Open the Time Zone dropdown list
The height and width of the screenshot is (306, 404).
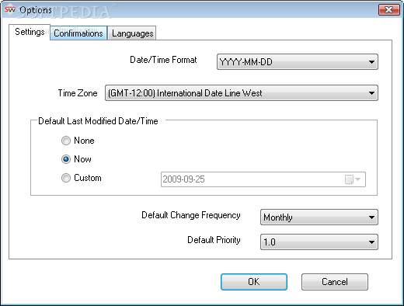[x=242, y=93]
